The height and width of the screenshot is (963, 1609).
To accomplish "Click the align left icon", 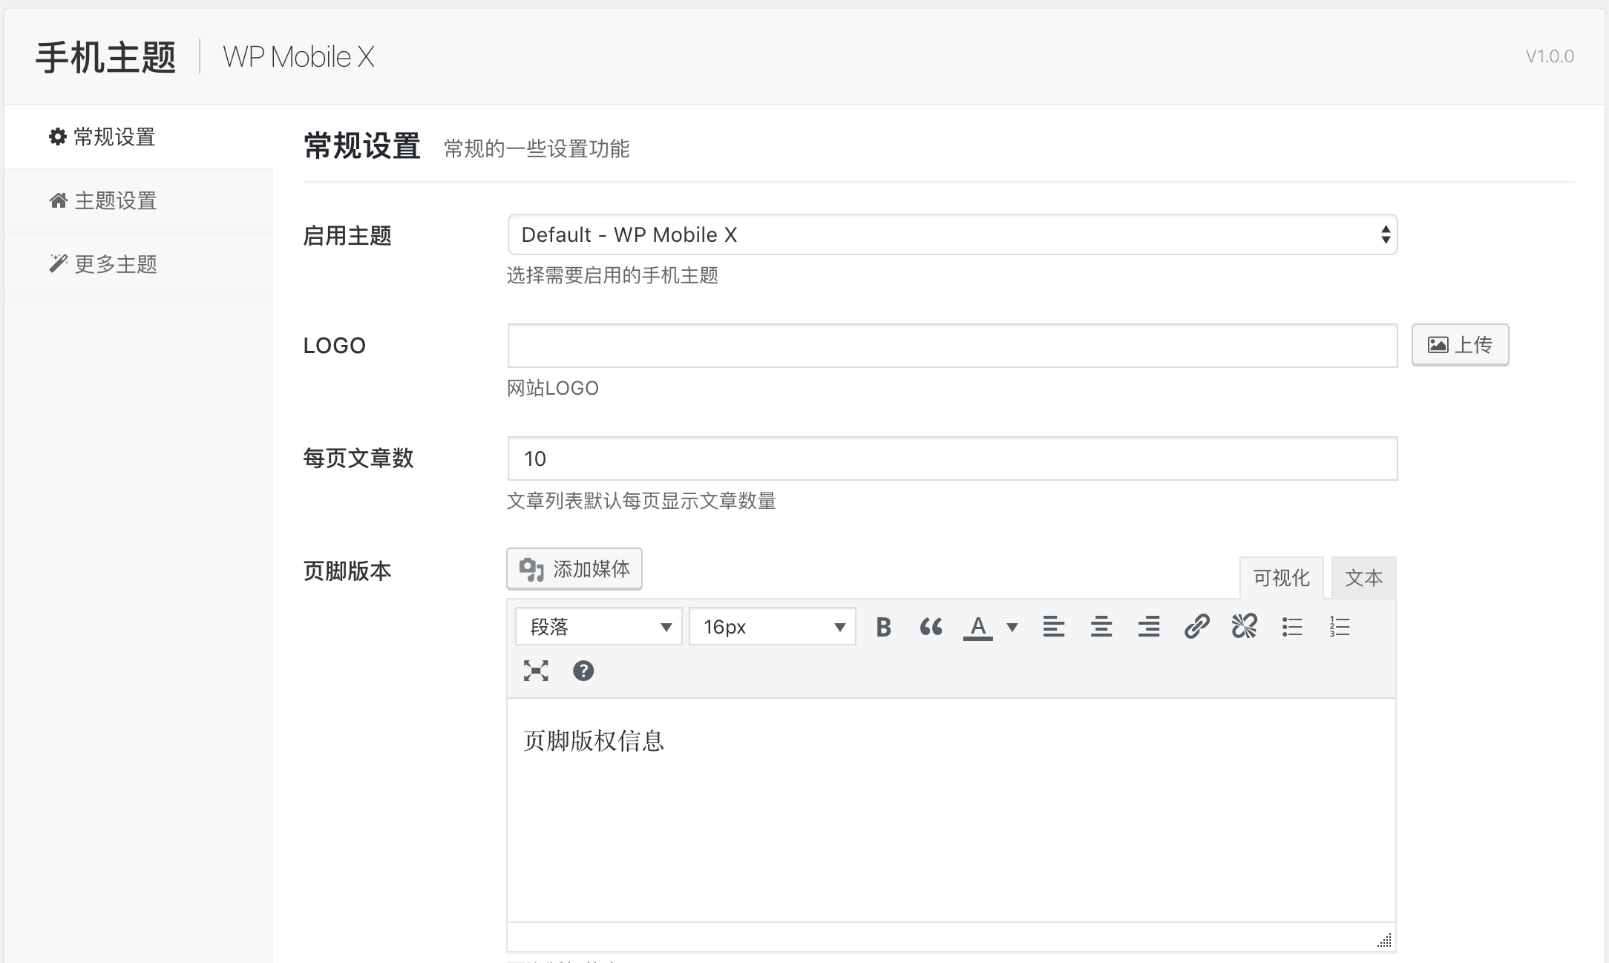I will (1053, 627).
